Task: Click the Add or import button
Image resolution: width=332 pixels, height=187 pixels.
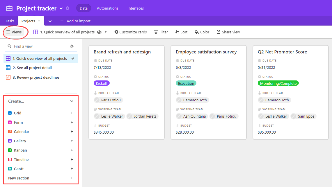Action: 76,21
